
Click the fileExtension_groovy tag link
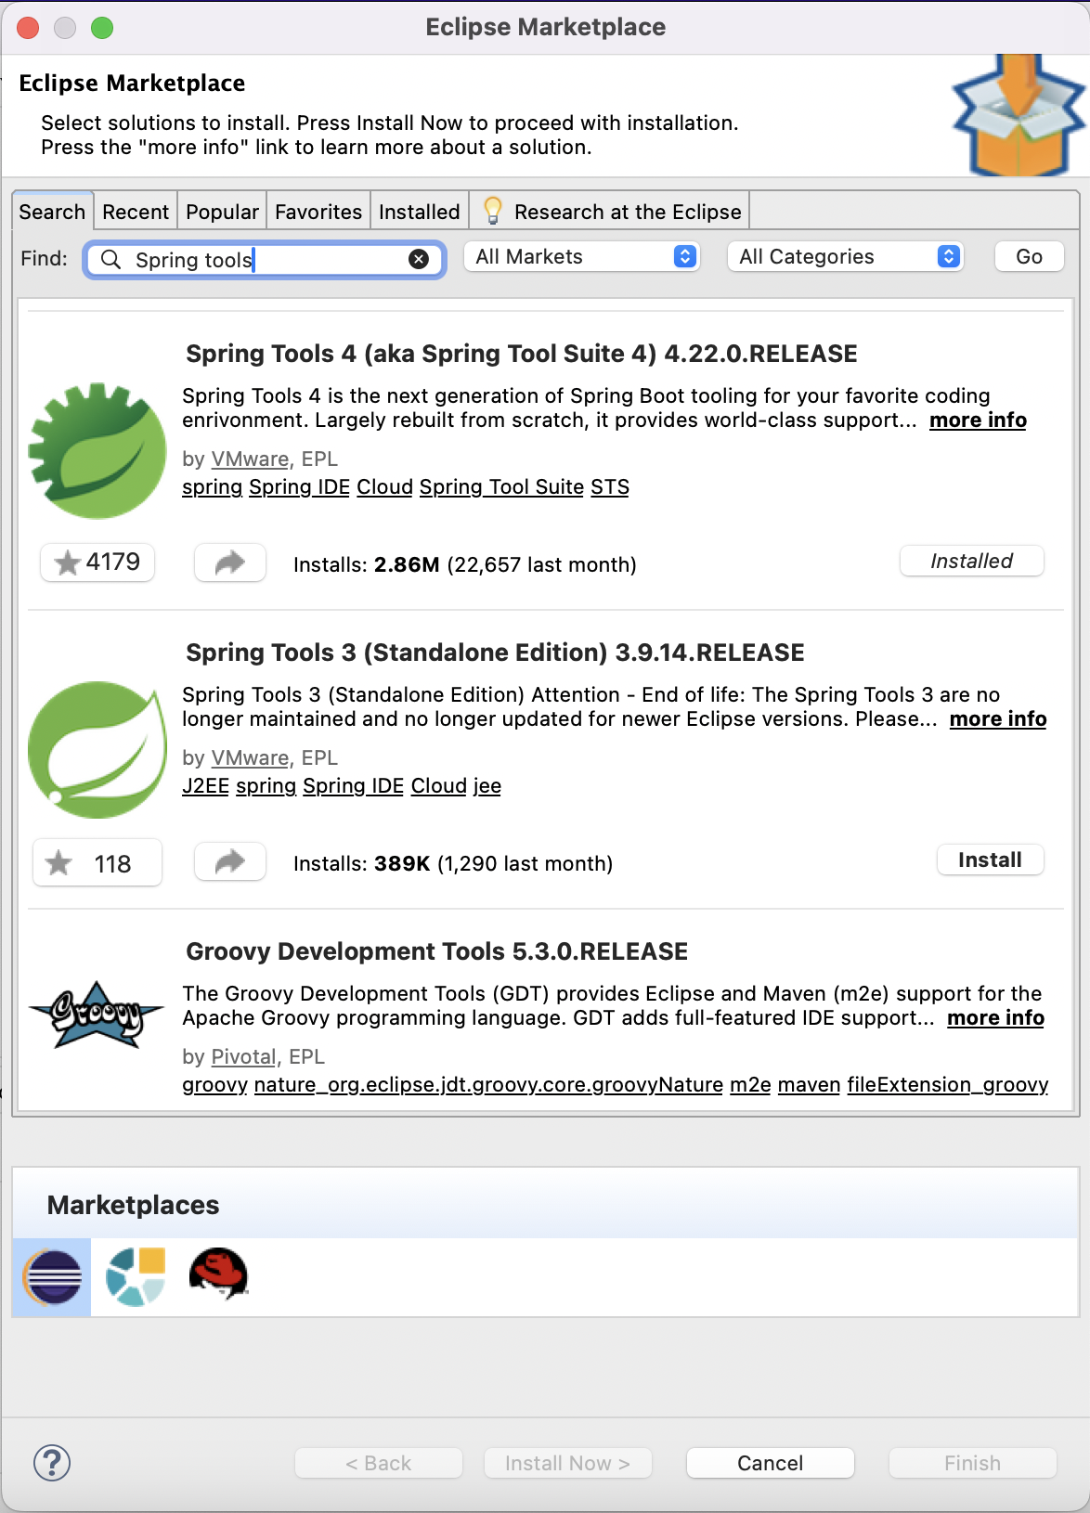click(x=947, y=1085)
